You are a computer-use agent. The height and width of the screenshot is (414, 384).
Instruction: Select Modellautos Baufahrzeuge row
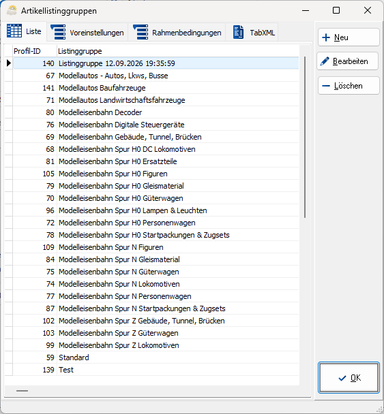point(156,88)
